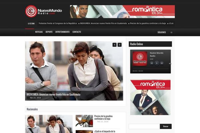
Task: Open article ¿Cuál es el impacto de la
Action: (x=105, y=131)
